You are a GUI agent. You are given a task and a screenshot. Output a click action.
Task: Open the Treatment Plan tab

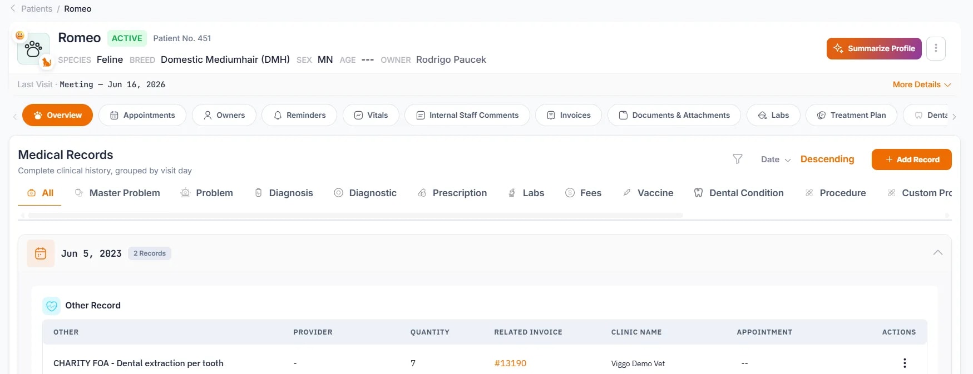coord(851,115)
